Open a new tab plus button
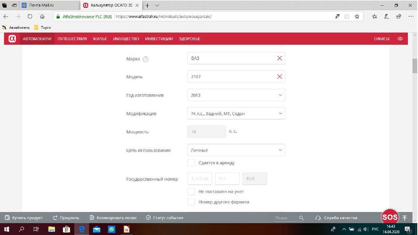This screenshot has width=418, height=235. tap(147, 5)
